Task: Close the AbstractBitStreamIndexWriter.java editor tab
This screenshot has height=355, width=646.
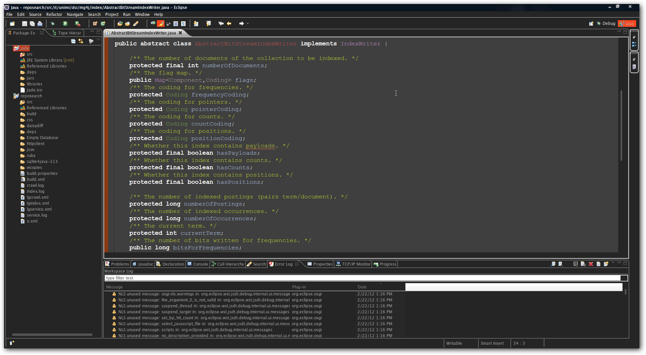Action: 180,33
